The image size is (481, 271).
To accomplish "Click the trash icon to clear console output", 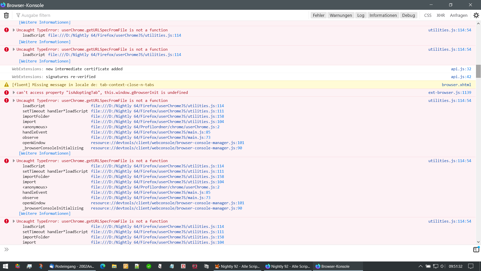I will 6,15.
